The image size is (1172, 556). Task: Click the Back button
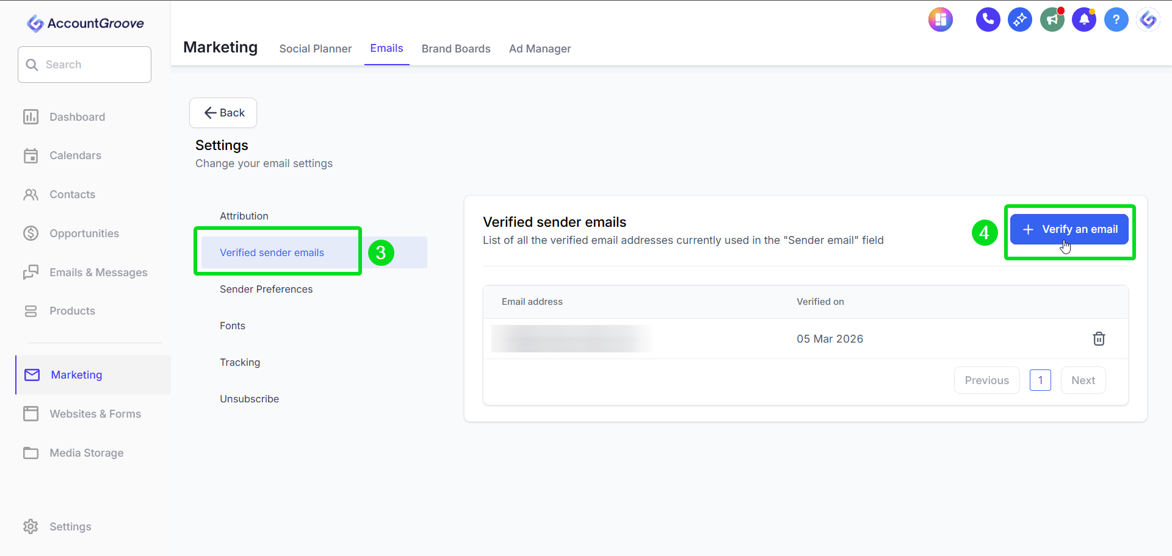(x=223, y=113)
